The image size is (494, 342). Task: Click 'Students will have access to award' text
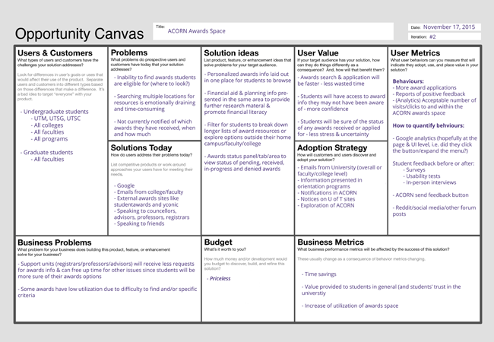pos(341,97)
